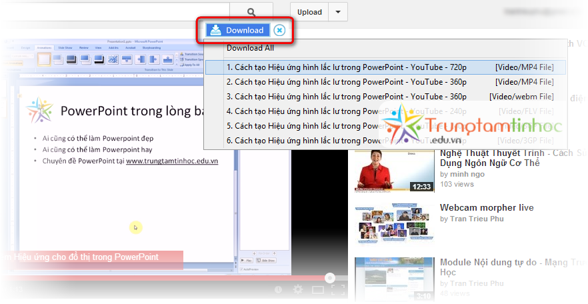Toggle the player theater mode rectangle icon
The image size is (588, 304).
[318, 290]
